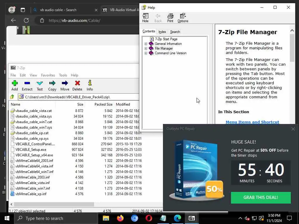Click the 7-Zip horizontal scrollbar thumb

click(54, 204)
